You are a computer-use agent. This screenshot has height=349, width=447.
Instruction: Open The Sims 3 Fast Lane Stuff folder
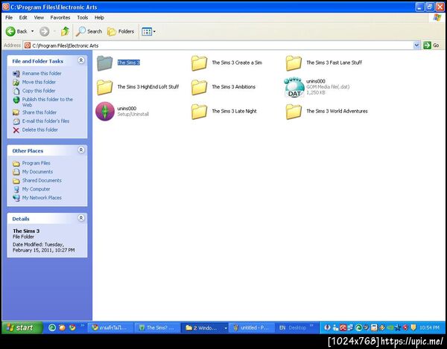pyautogui.click(x=294, y=63)
